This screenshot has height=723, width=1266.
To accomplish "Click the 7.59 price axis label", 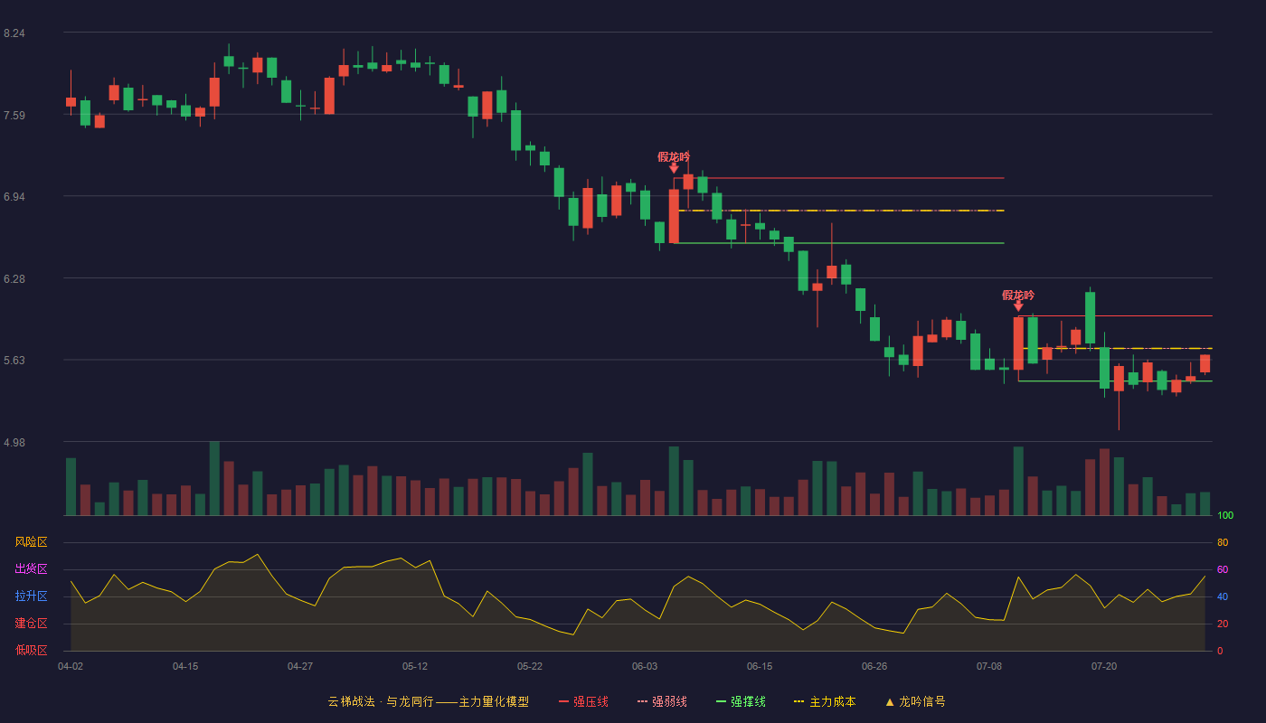I will 14,116.
